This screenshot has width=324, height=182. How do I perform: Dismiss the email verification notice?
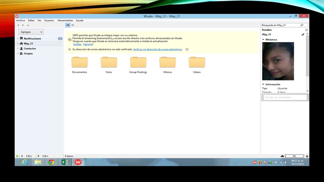187,49
